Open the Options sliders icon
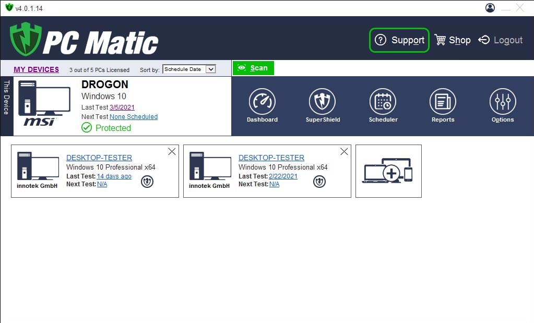The width and height of the screenshot is (534, 323). point(503,102)
